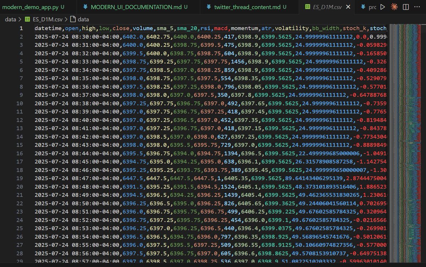Click the volatility header column name

[x=293, y=28]
